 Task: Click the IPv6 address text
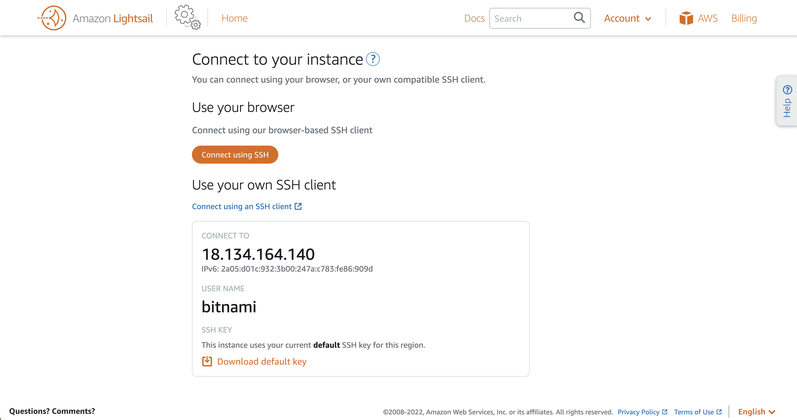(x=287, y=268)
